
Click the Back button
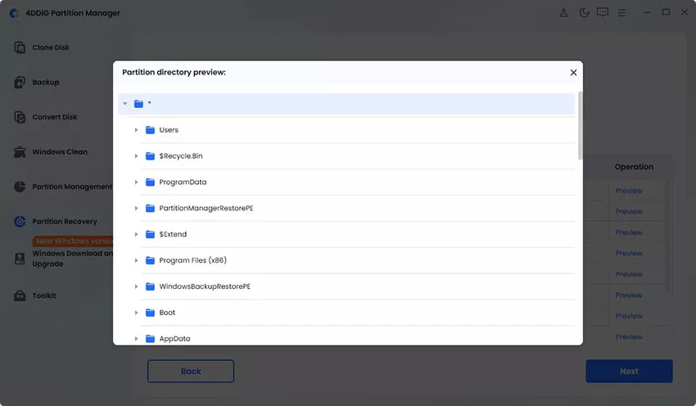tap(191, 372)
